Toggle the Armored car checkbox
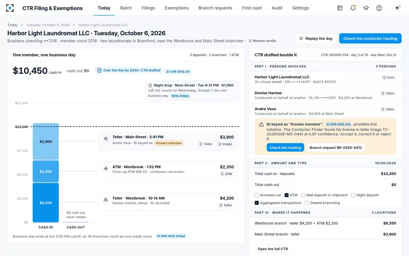Screen dimensions: 409x256 [257, 195]
